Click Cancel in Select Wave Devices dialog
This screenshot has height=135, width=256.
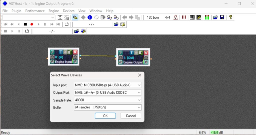[x=130, y=116]
